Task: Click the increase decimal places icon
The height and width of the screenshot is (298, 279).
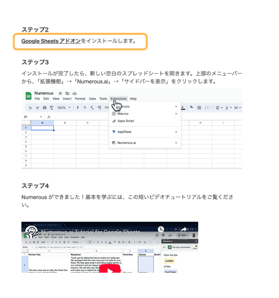Action: click(x=99, y=107)
